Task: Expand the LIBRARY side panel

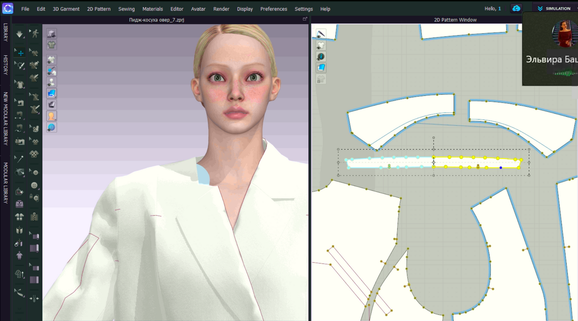Action: [5, 32]
